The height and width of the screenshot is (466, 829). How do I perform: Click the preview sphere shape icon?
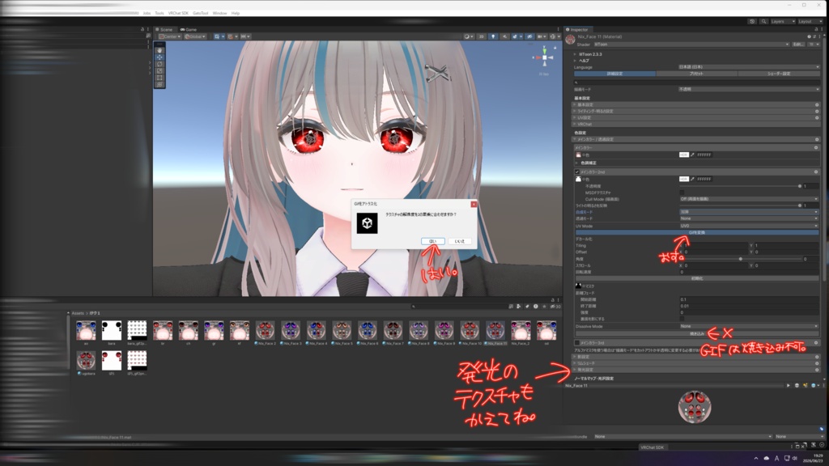(797, 386)
